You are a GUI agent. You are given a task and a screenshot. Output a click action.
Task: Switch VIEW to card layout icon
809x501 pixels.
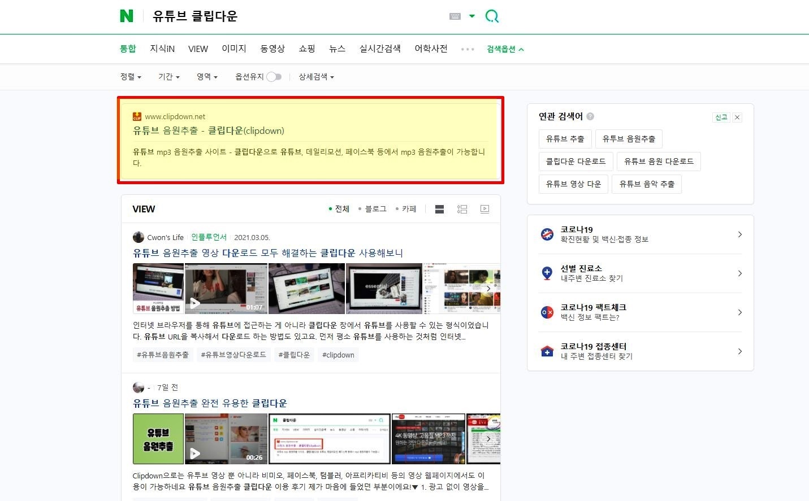(440, 209)
